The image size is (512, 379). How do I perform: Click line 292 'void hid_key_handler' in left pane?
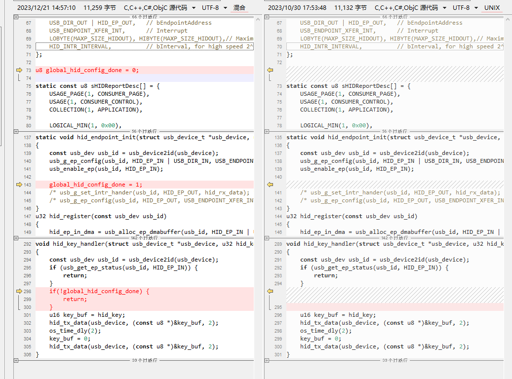coord(144,244)
